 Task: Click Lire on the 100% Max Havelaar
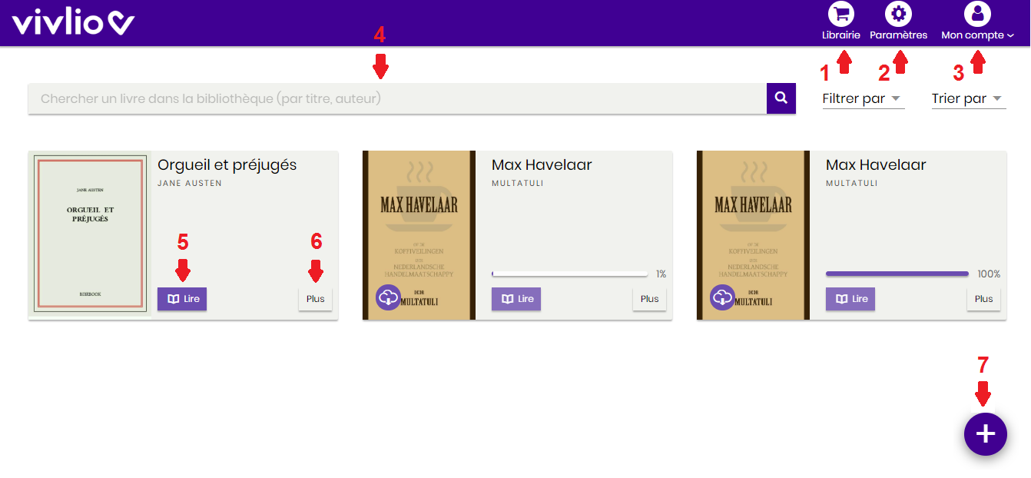850,299
